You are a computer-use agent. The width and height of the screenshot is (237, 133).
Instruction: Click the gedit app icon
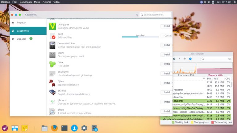pos(52,36)
